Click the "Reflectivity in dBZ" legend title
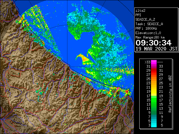This screenshot has width=179, height=134. 170,94
